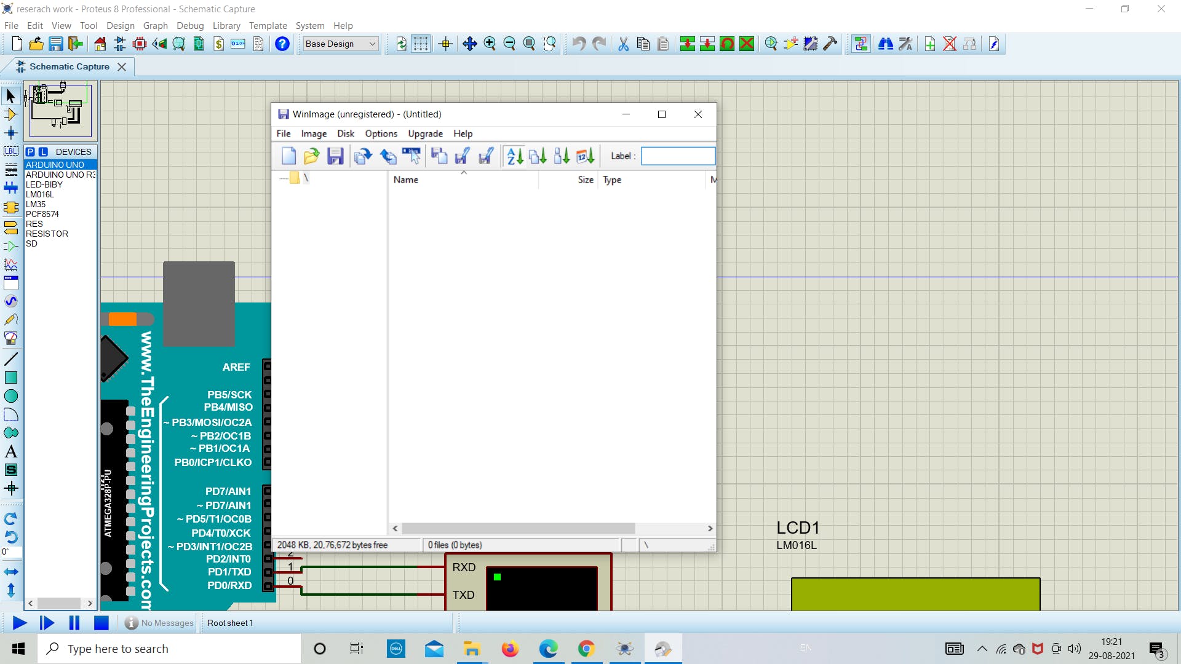Click Size column header in WinImage
The width and height of the screenshot is (1181, 664).
point(585,180)
